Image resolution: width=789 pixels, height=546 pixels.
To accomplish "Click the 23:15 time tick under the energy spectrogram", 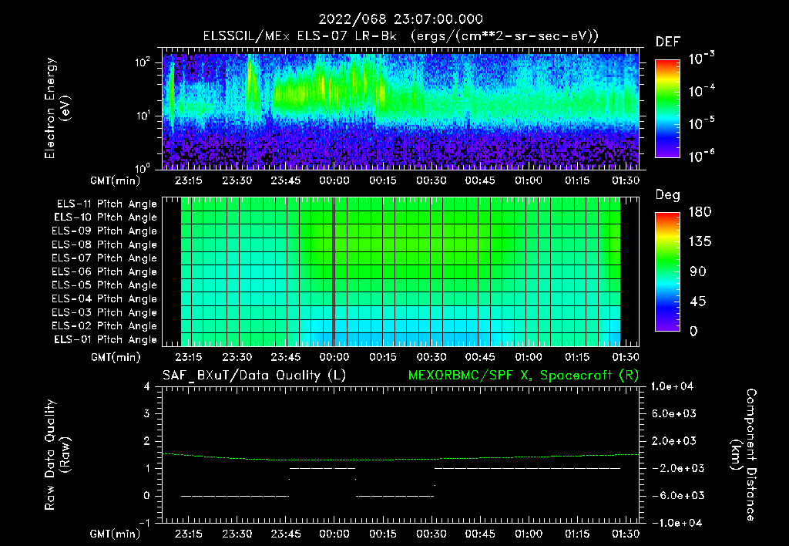I will pos(189,180).
